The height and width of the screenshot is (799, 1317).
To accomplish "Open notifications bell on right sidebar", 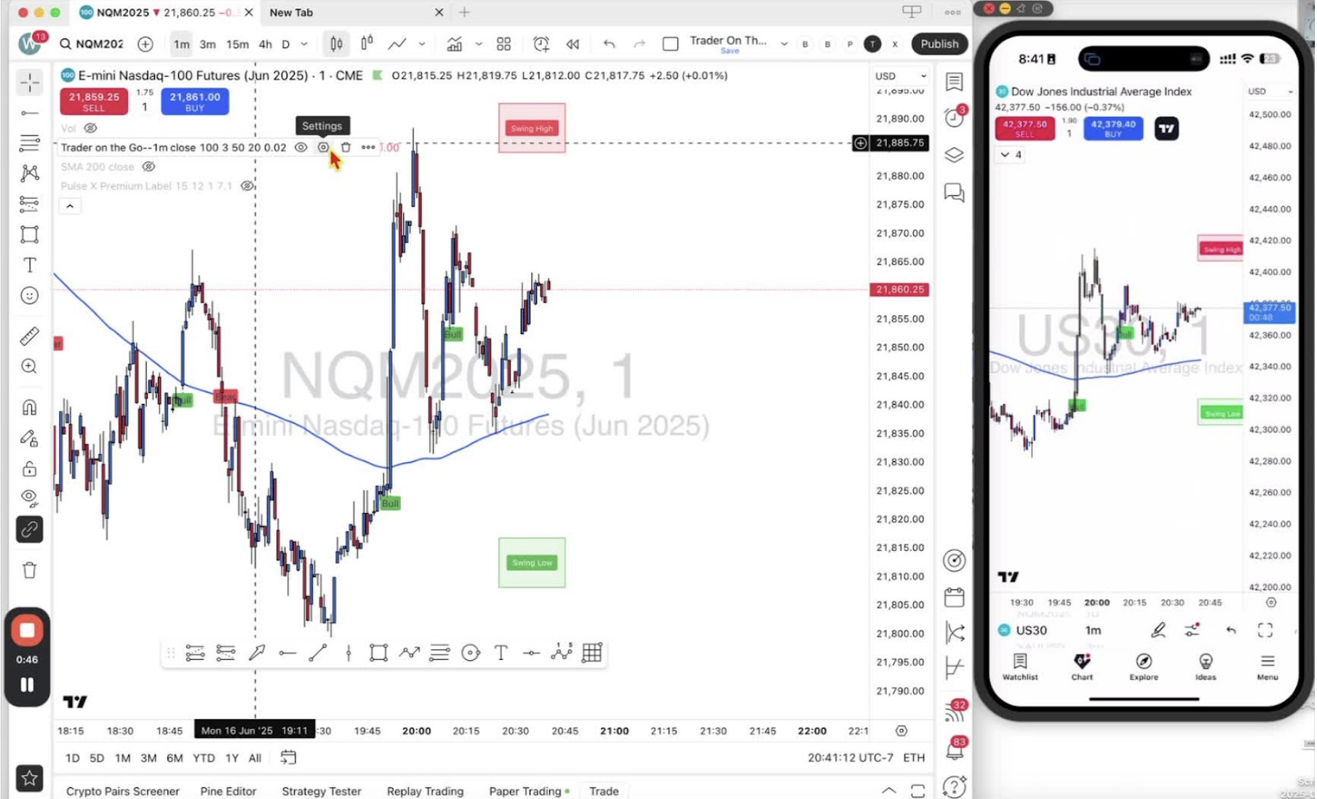I will [x=954, y=750].
